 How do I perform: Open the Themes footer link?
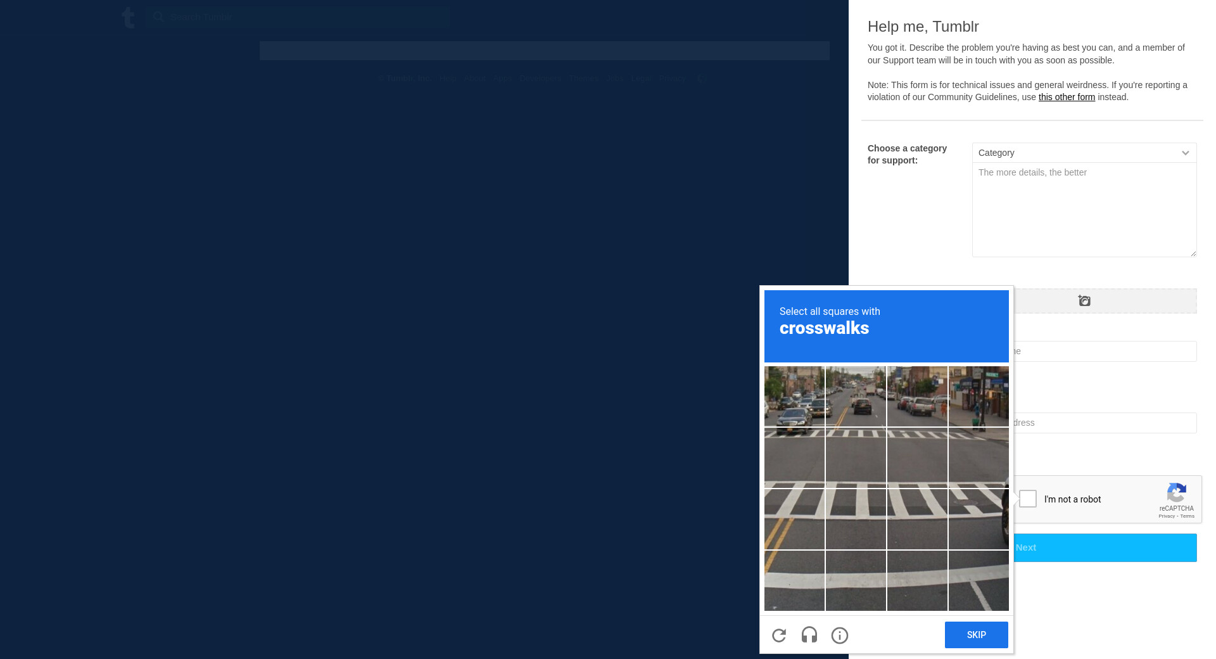[583, 79]
